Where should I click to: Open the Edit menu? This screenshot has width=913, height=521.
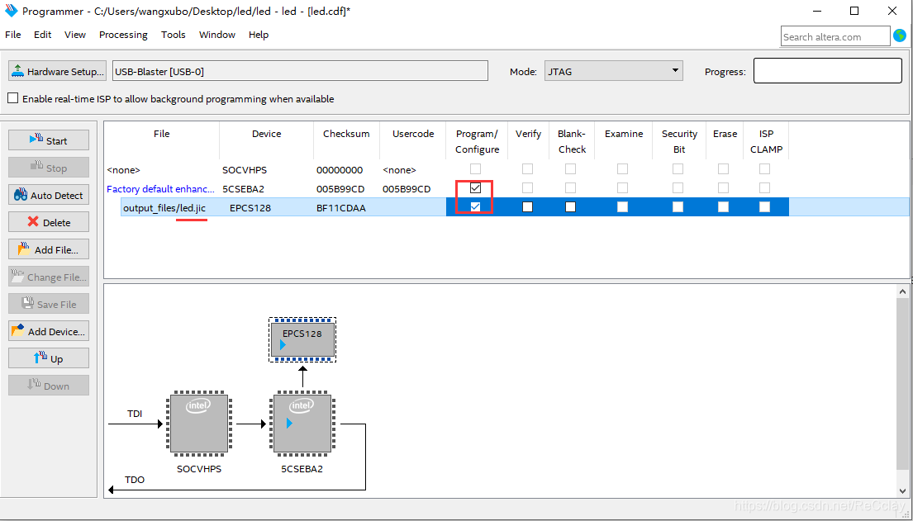pyautogui.click(x=42, y=35)
